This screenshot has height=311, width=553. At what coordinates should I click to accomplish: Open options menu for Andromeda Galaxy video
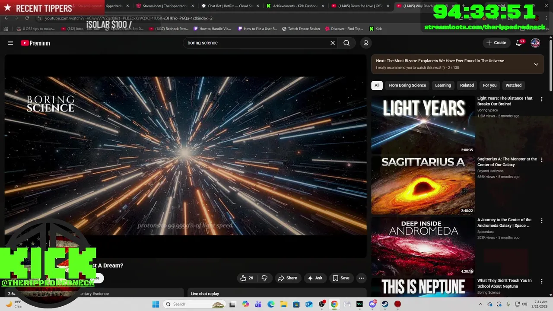pyautogui.click(x=542, y=221)
